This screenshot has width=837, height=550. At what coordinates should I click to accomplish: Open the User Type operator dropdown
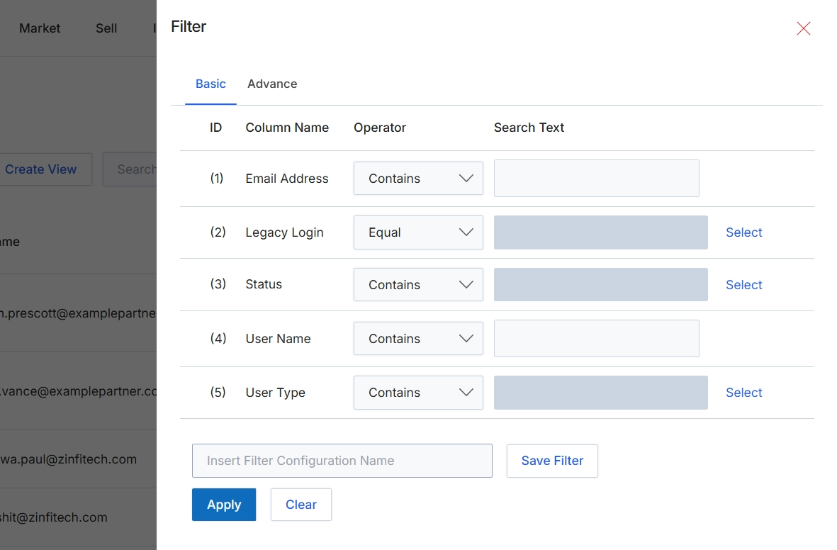[x=418, y=393]
